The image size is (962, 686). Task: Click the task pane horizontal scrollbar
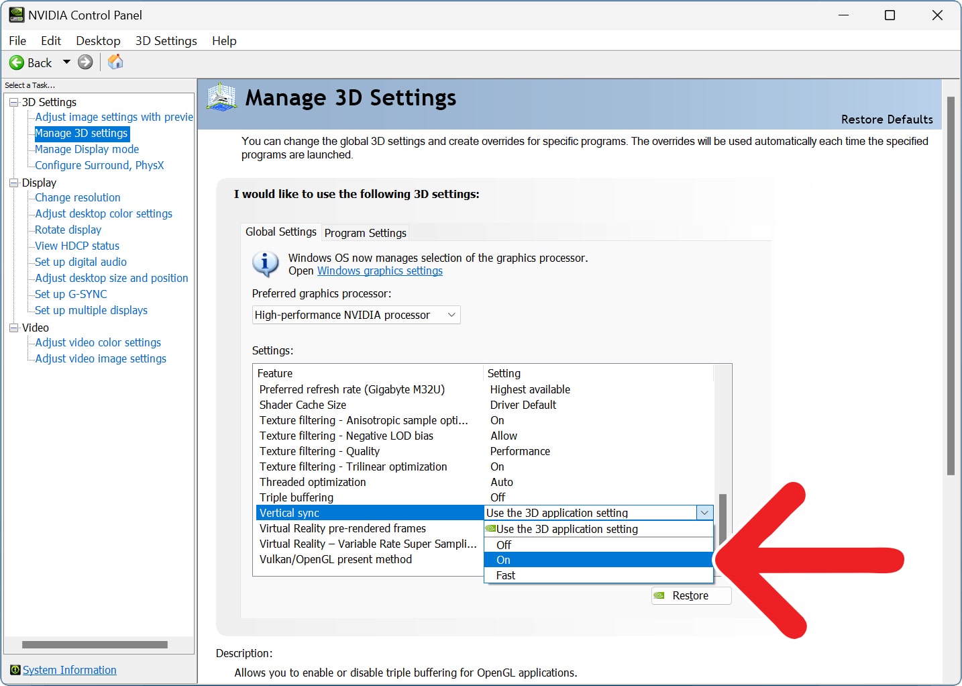tap(95, 644)
